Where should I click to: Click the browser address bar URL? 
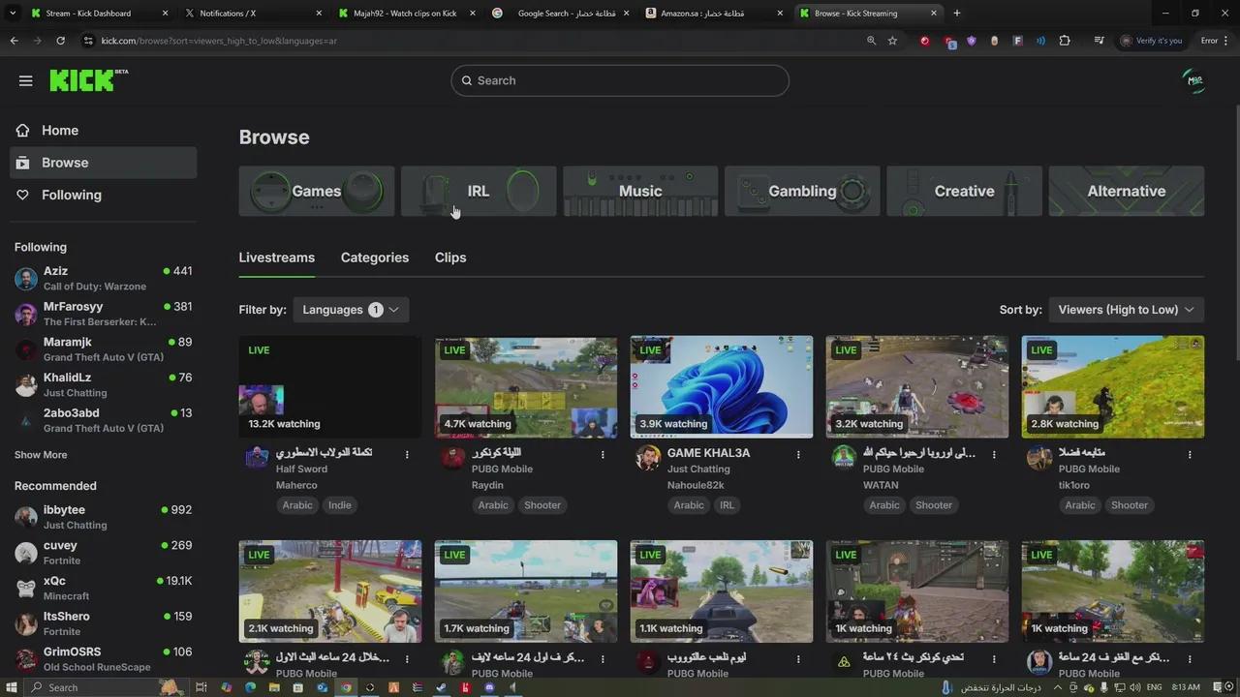click(219, 41)
